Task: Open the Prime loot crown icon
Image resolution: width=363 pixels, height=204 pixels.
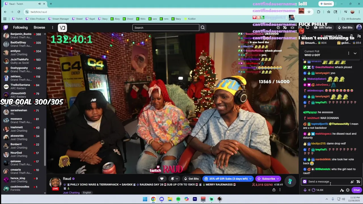Action: pos(292,27)
